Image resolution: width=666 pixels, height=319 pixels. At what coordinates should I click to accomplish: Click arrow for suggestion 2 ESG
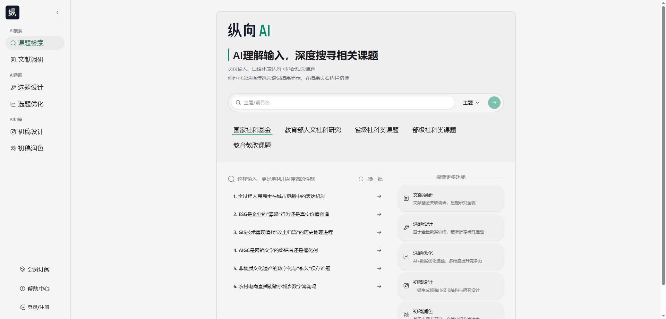379,214
